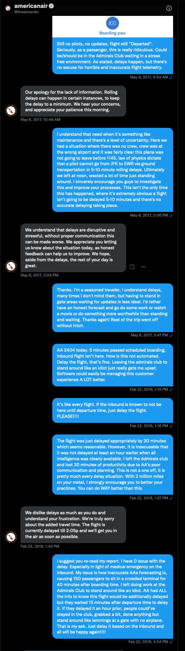Open the three-dot more options for the message
The image size is (185, 651).
tap(143, 267)
